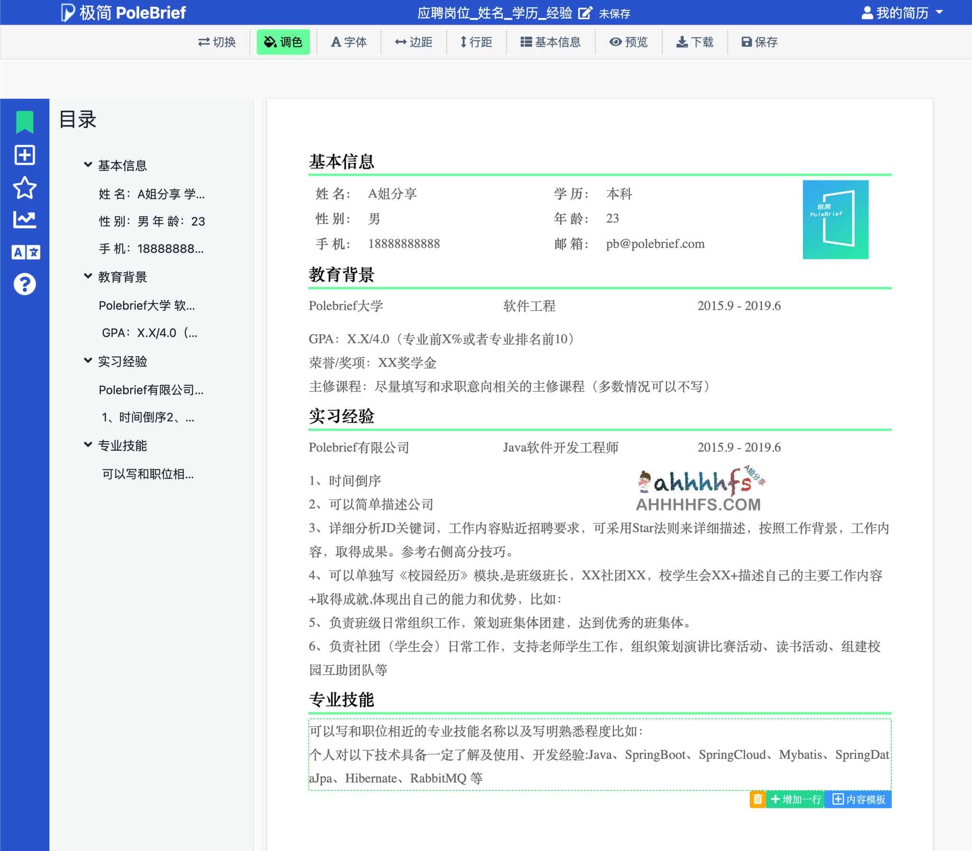Select 专业技能 entry in the directory tree
The image size is (972, 851).
point(122,446)
